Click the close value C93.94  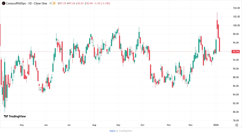tap(89, 3)
